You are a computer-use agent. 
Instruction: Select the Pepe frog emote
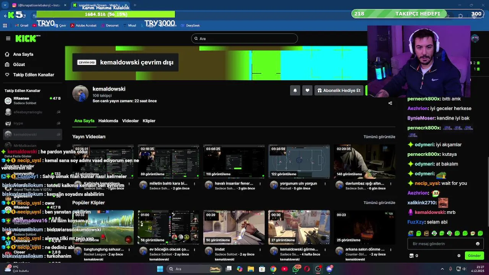coord(411,233)
